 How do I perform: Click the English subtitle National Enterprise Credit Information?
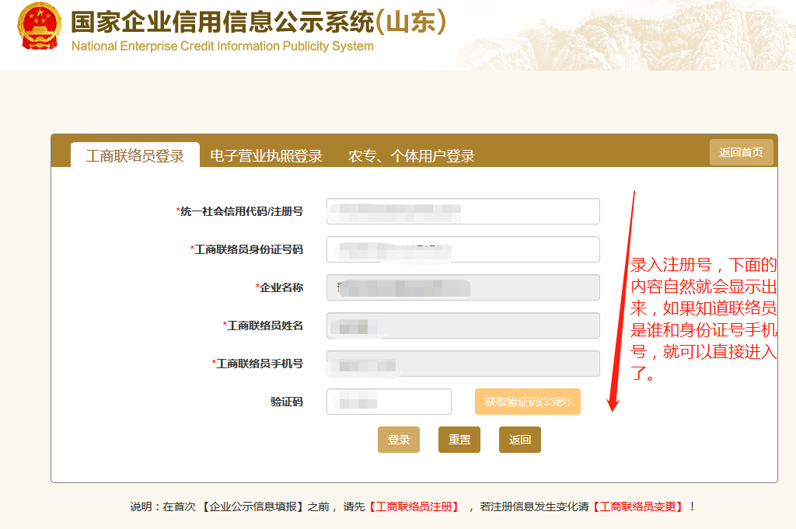[x=222, y=46]
